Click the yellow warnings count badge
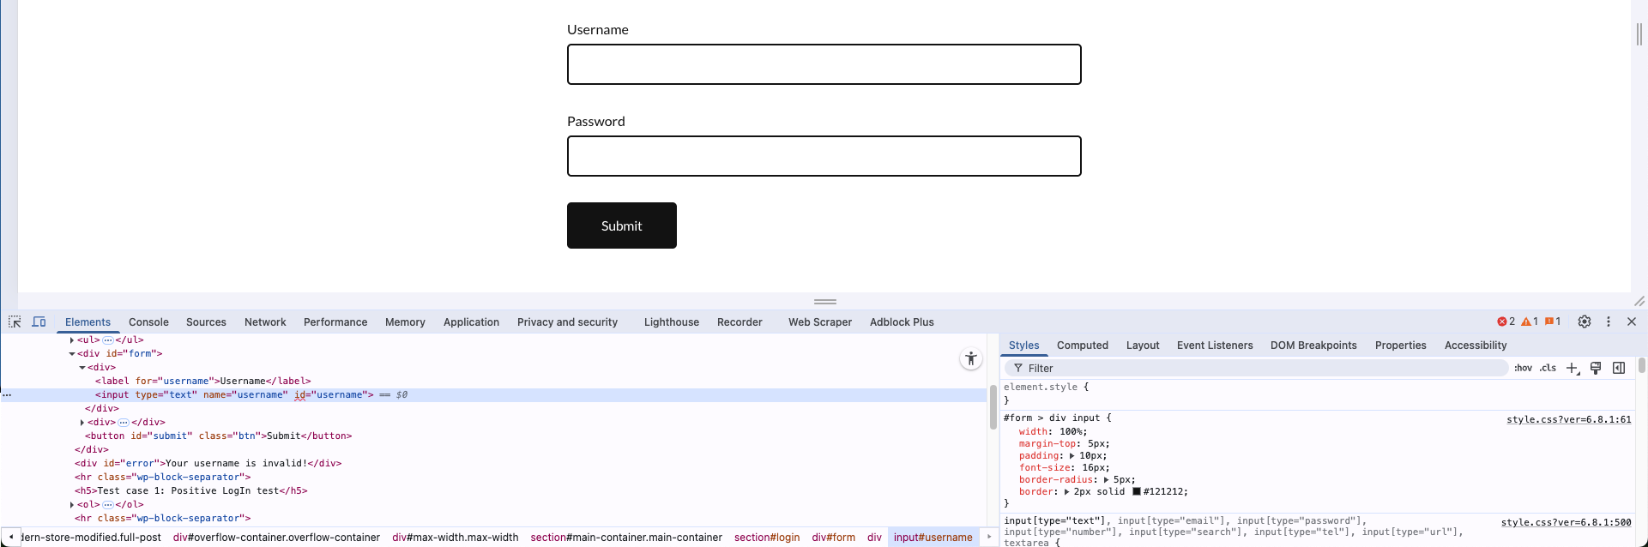The height and width of the screenshot is (547, 1648). click(x=1530, y=322)
